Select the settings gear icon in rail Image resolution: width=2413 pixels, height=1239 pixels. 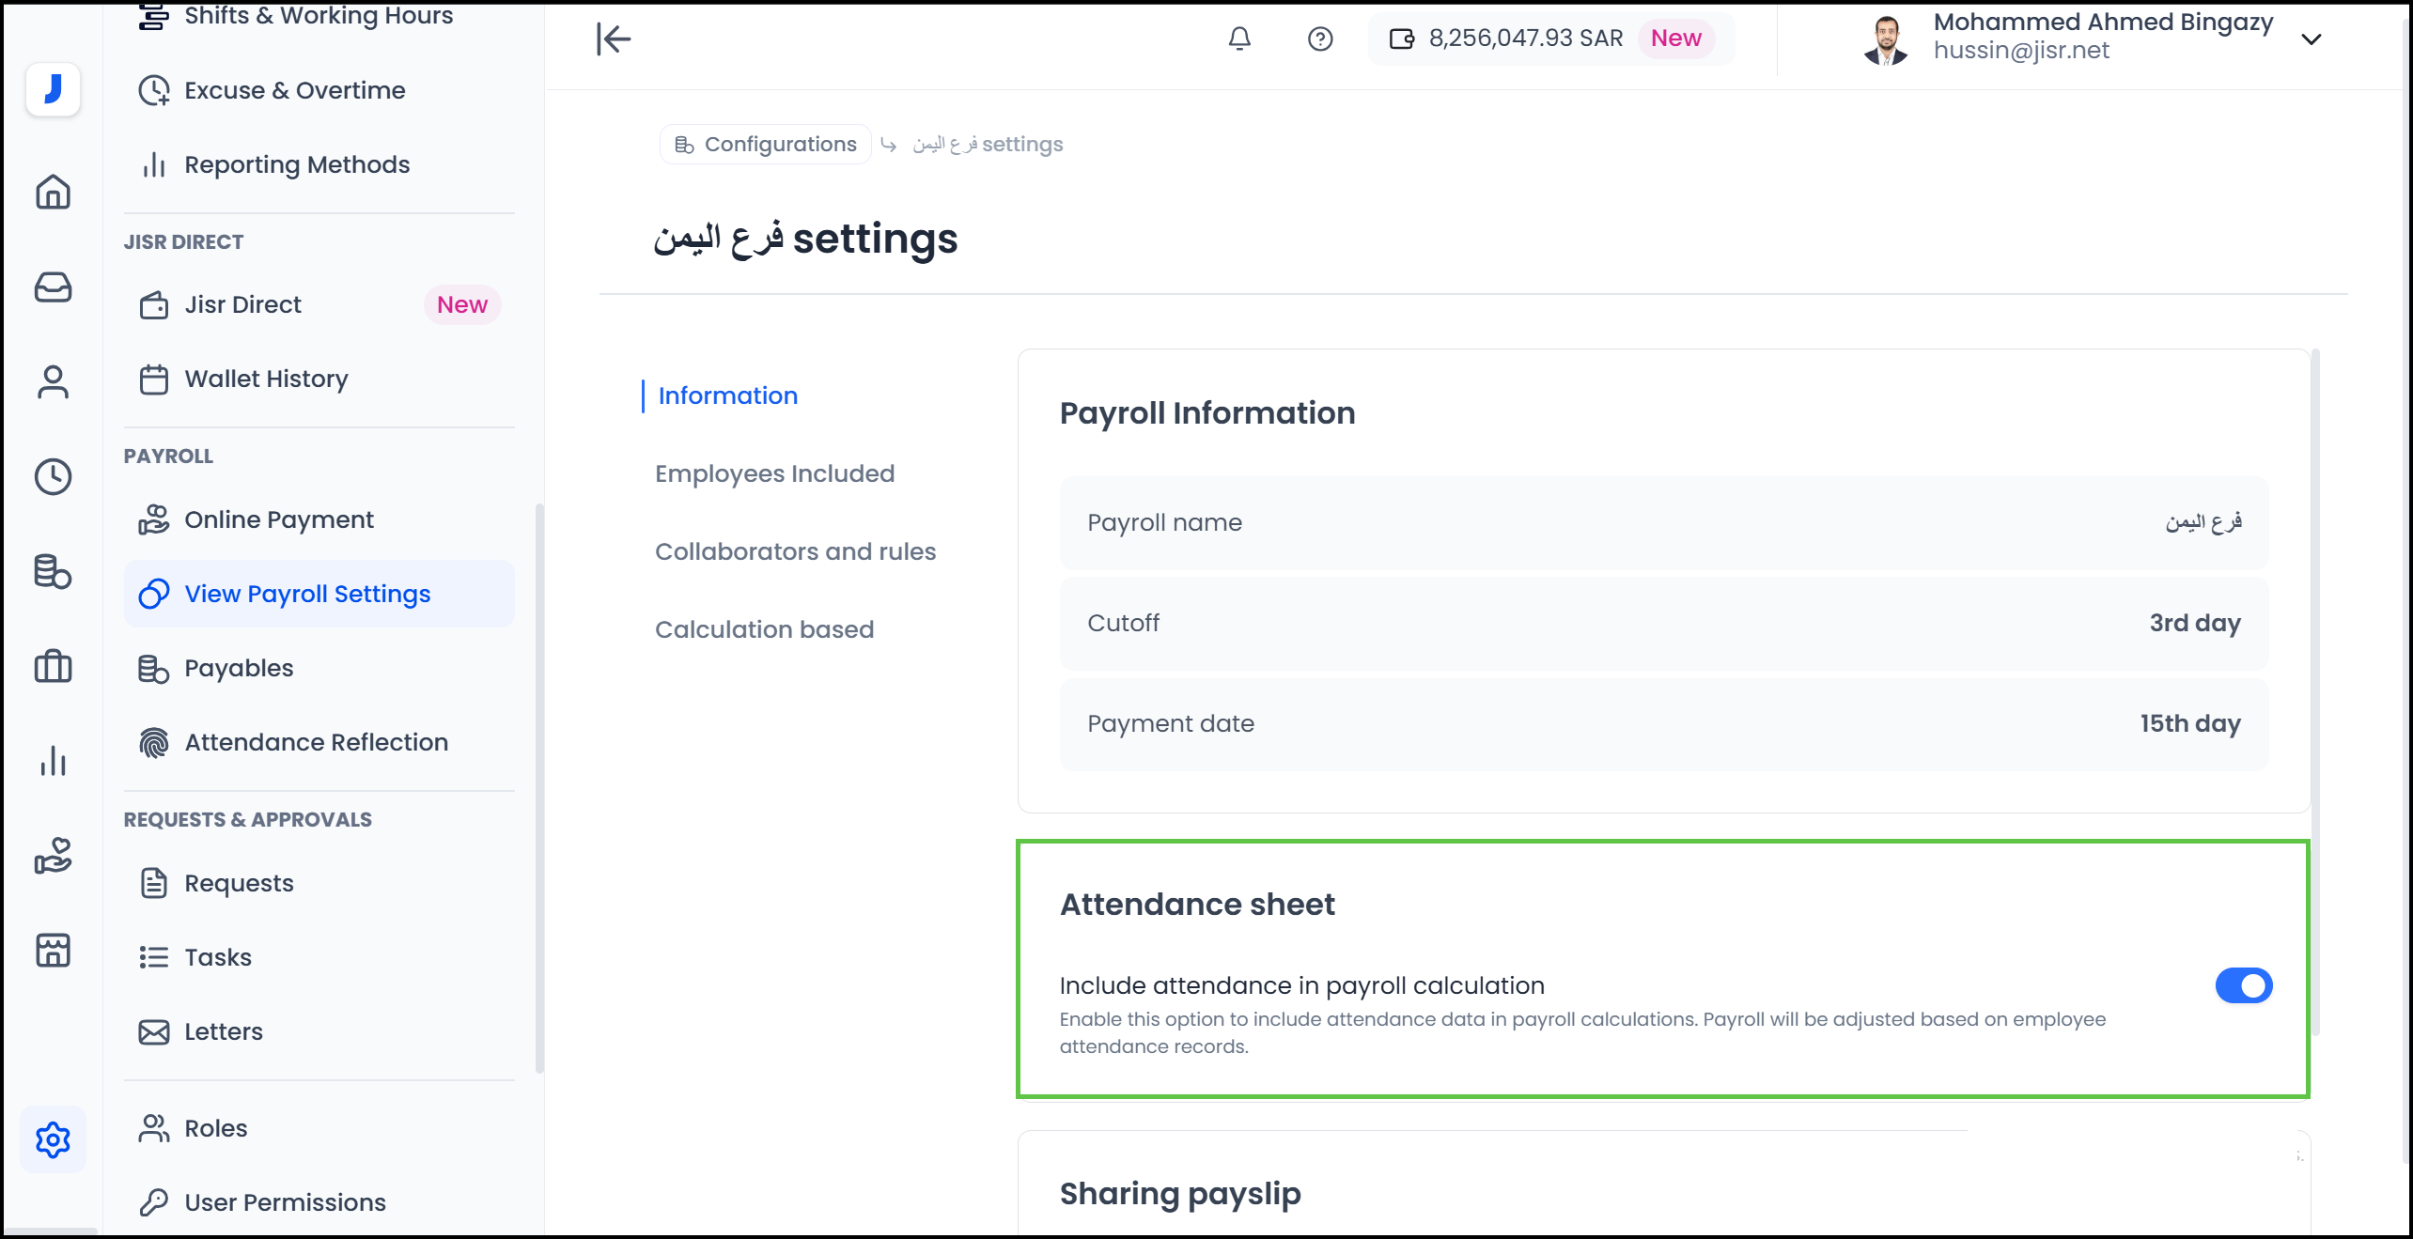point(53,1139)
